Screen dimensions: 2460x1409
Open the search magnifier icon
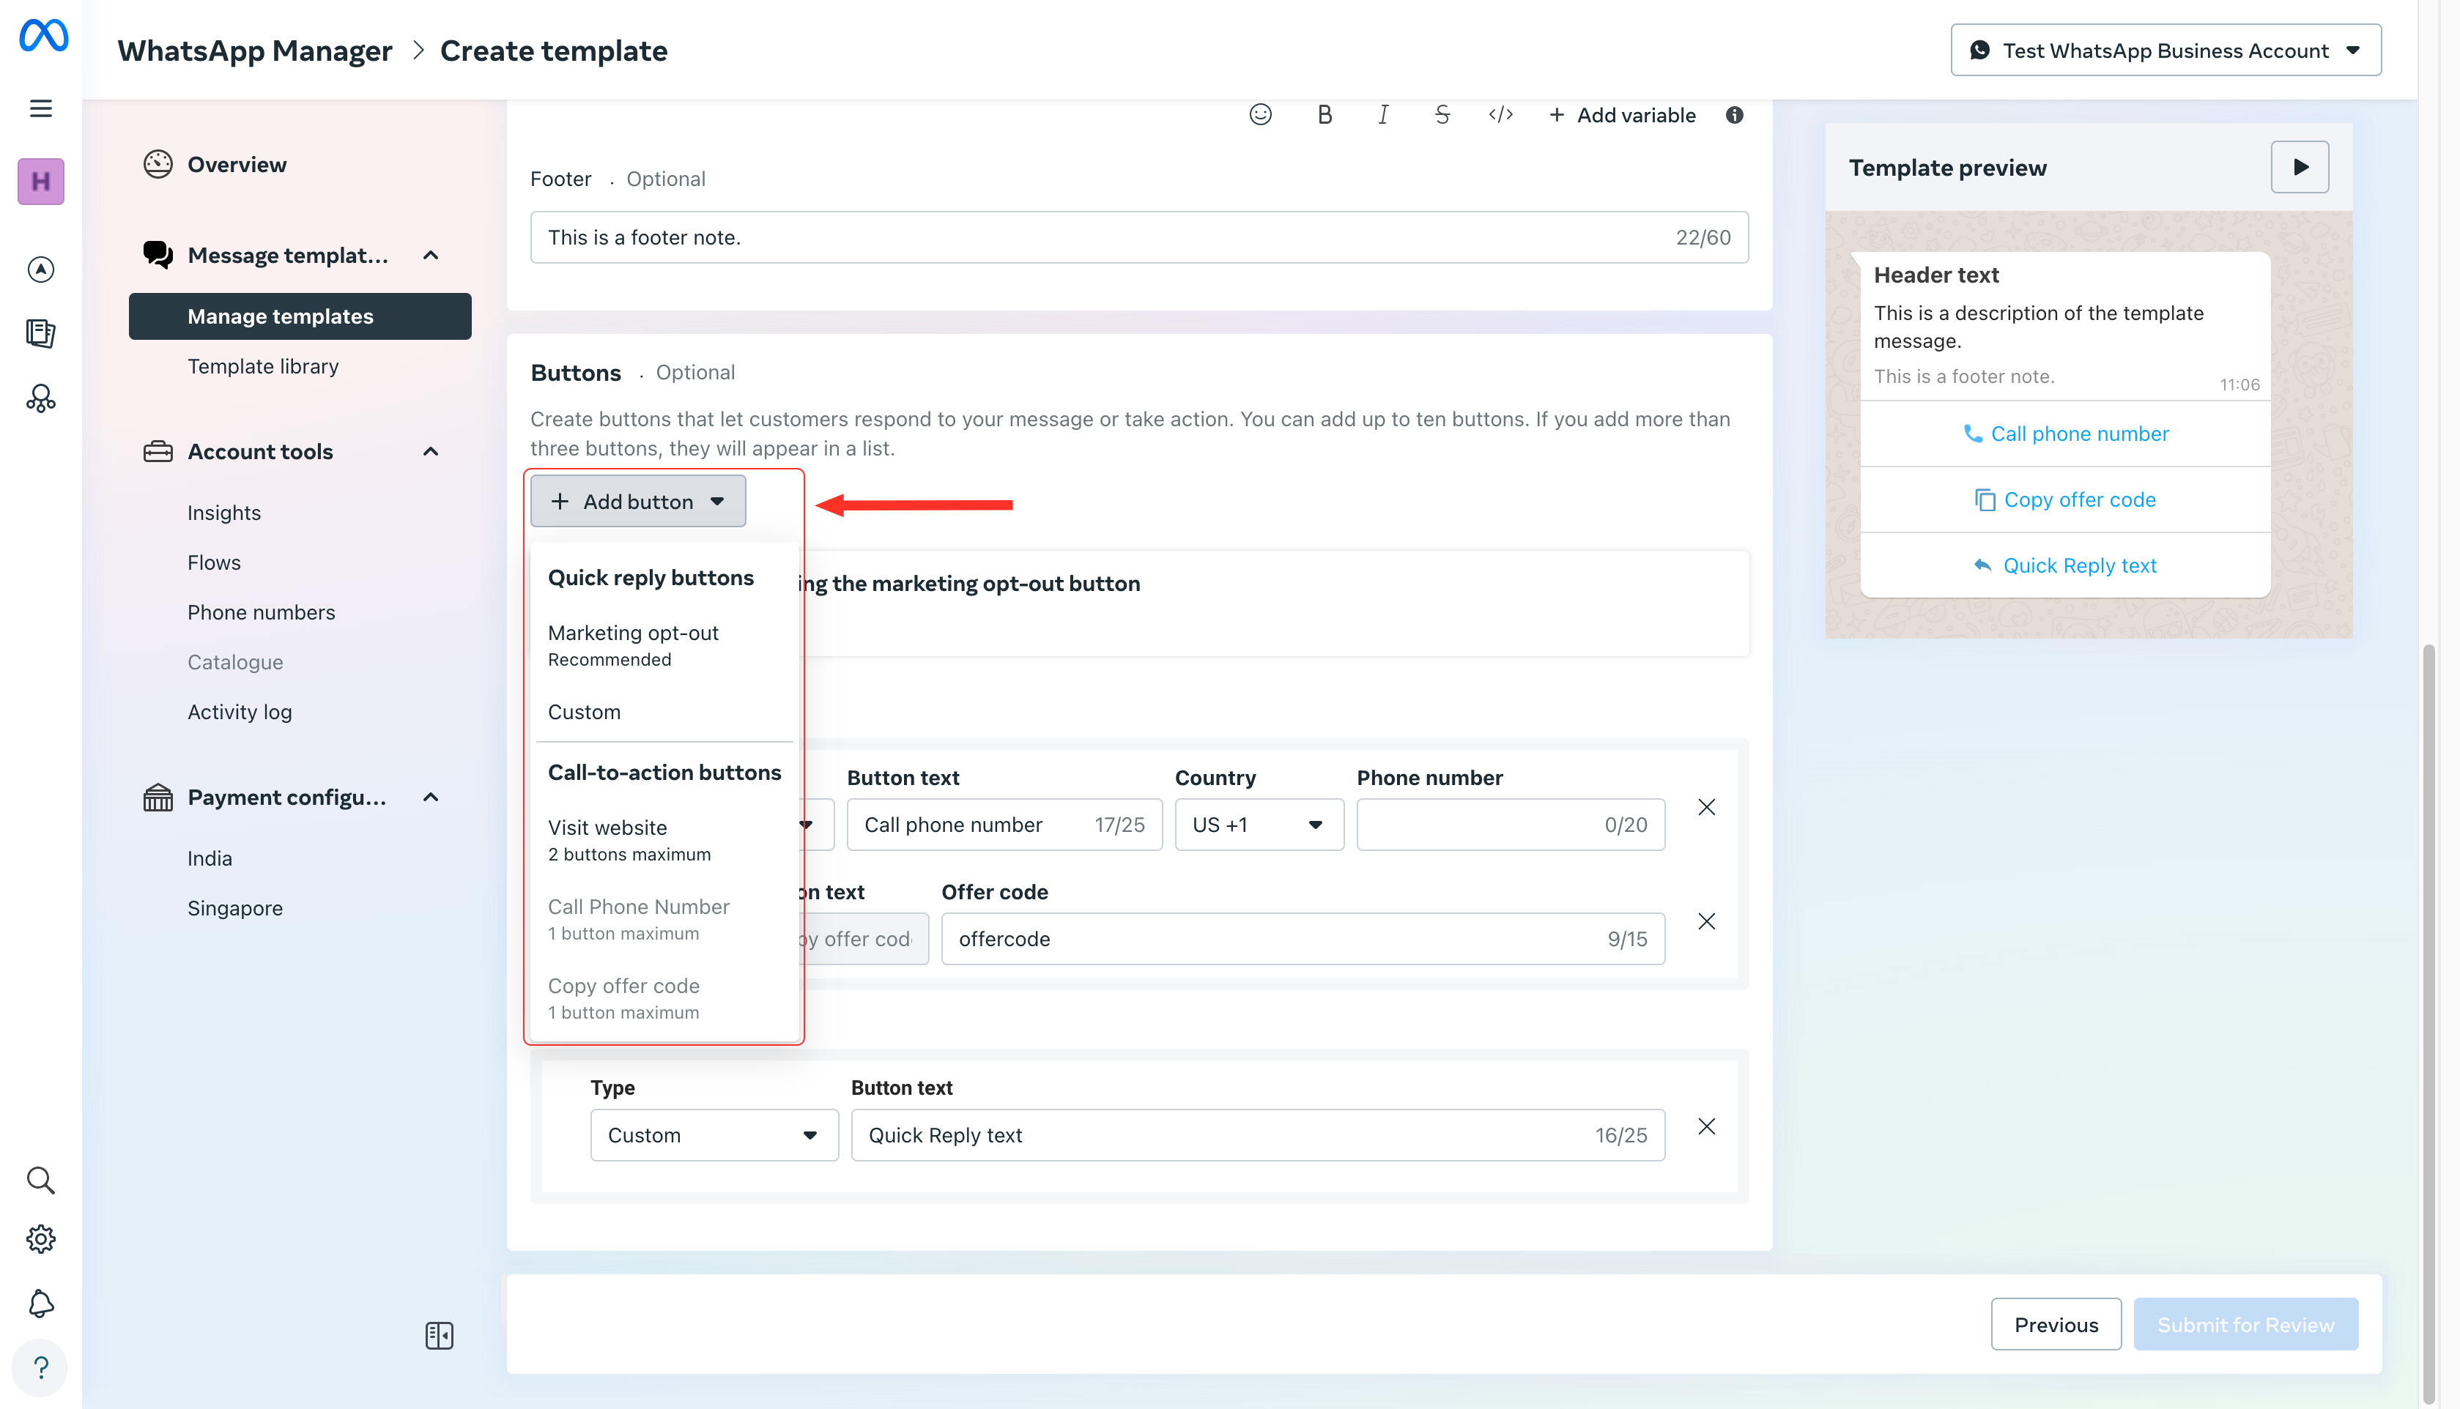click(x=40, y=1181)
